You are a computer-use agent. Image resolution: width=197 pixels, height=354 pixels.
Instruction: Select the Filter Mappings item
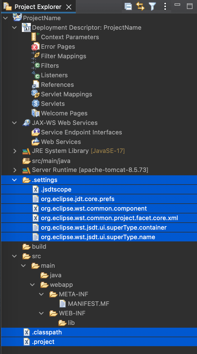coord(59,56)
